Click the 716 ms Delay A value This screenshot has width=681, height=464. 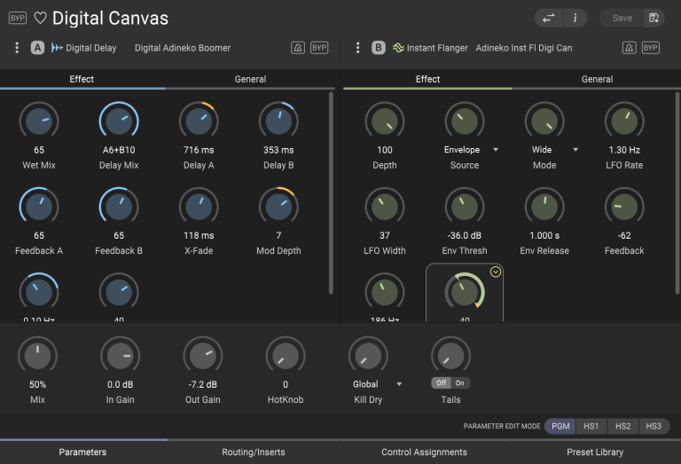click(199, 150)
